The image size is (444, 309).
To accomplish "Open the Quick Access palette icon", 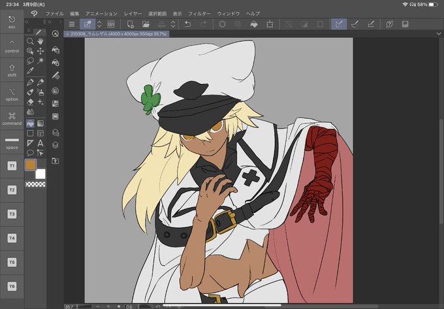I will pos(55,34).
